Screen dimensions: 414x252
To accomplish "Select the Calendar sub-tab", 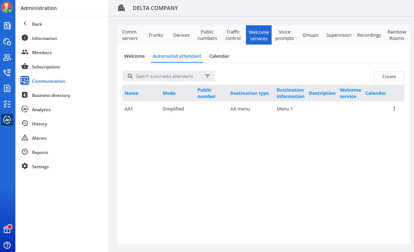I will [x=219, y=56].
